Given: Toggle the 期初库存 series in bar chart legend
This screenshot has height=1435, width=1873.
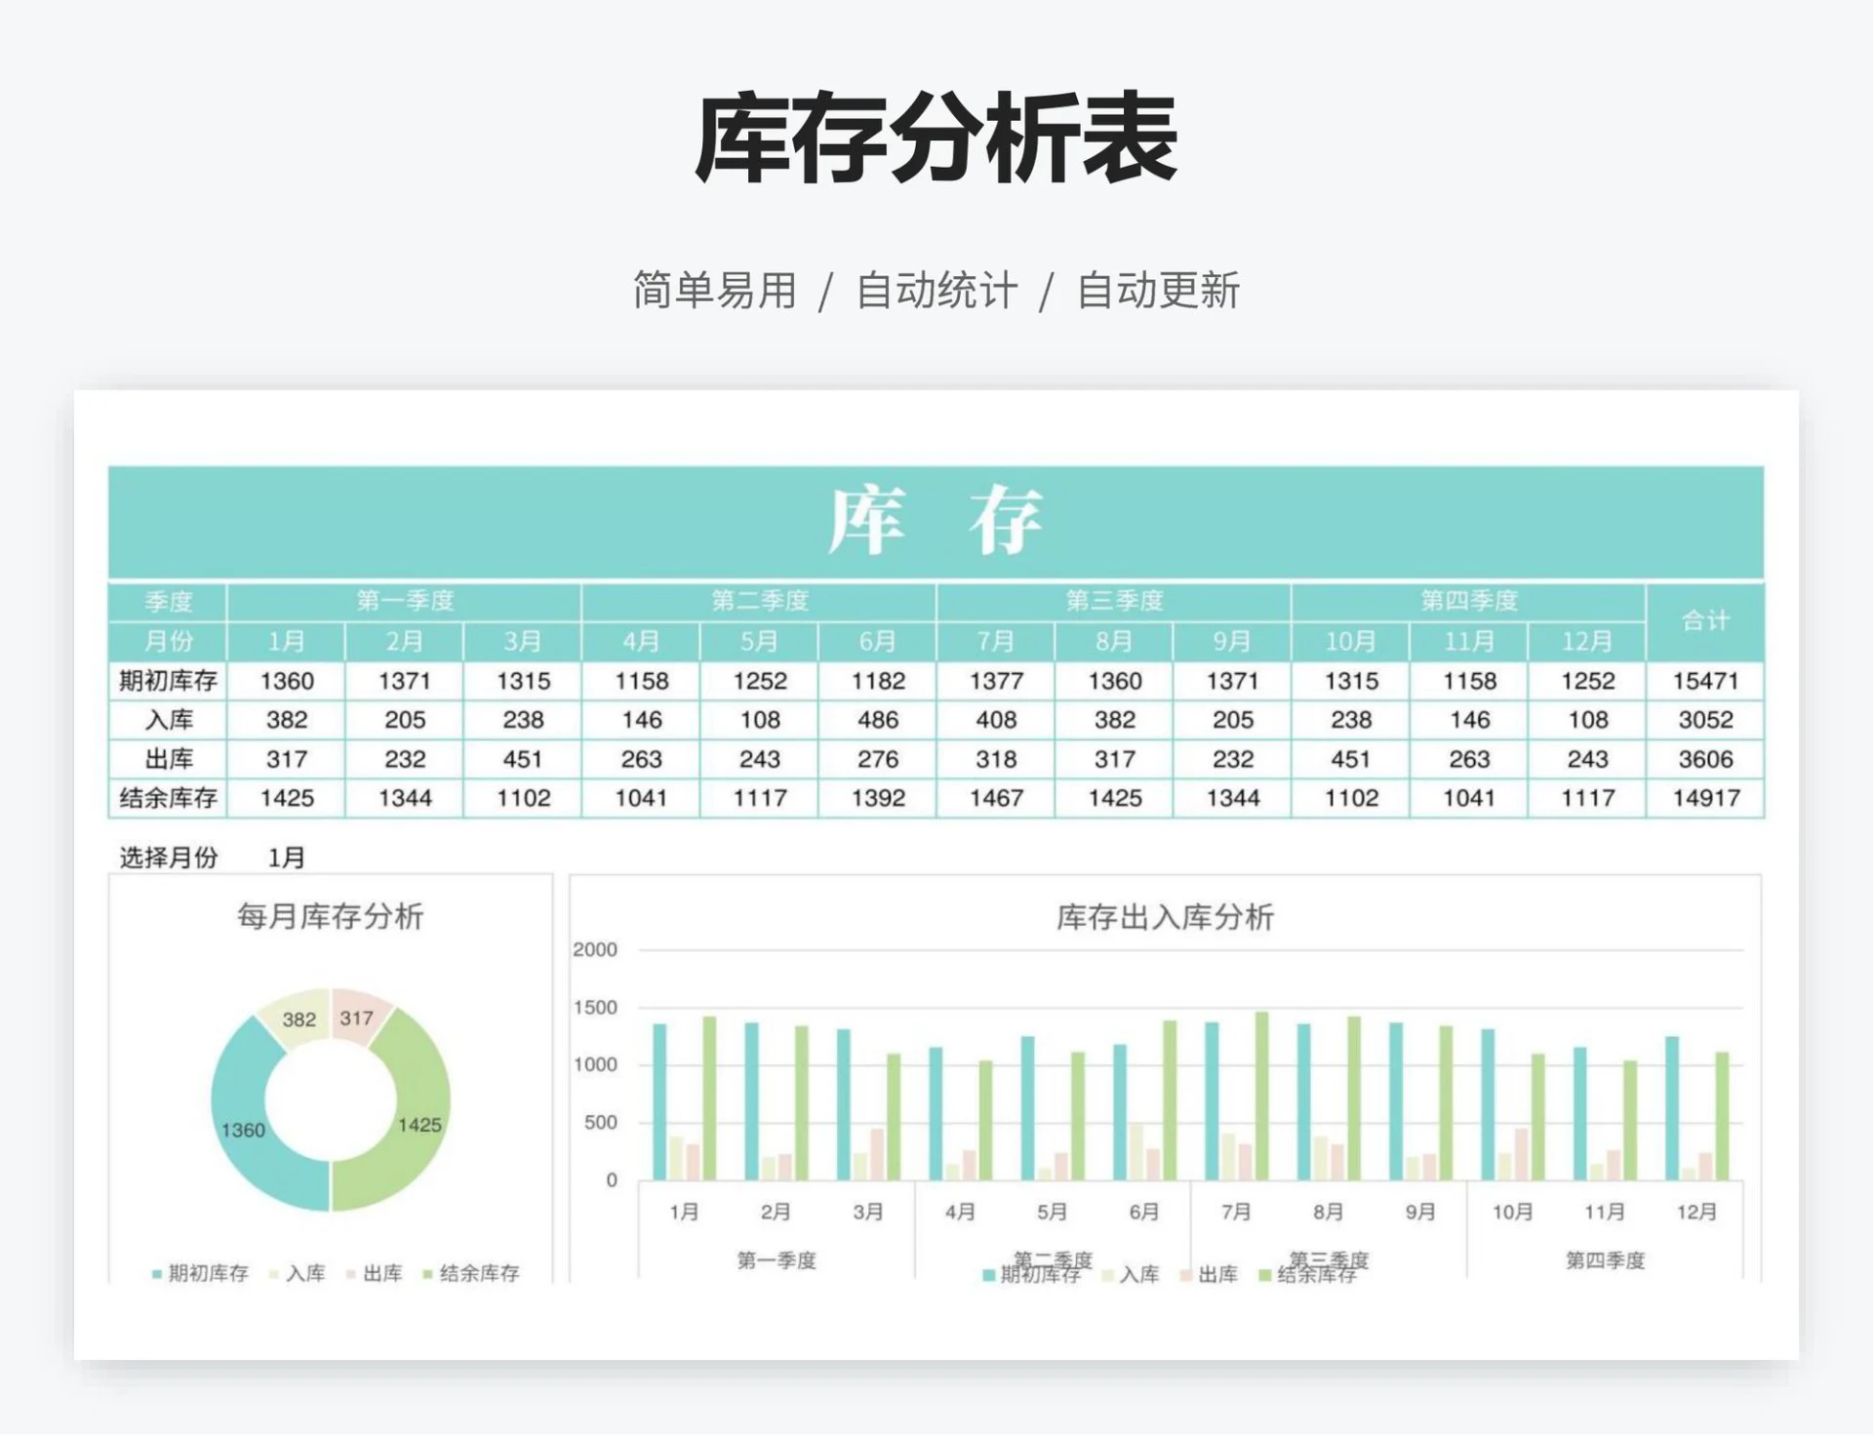Looking at the screenshot, I should point(987,1273).
